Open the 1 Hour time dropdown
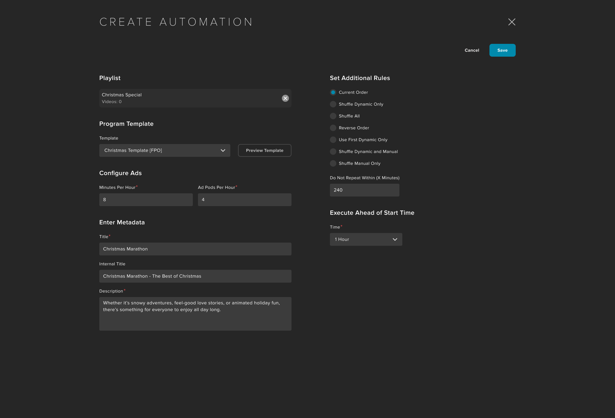615x418 pixels. pos(366,239)
